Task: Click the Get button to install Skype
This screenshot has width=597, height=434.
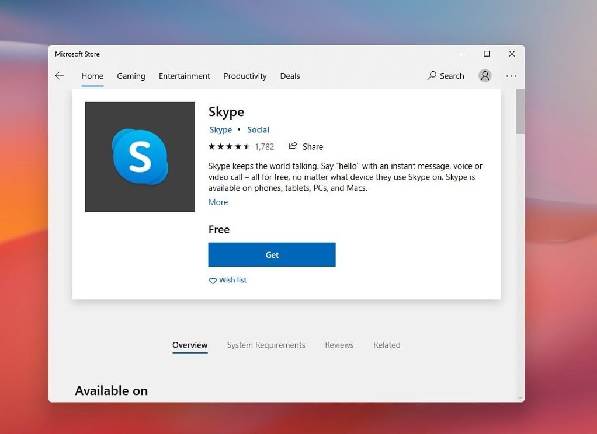Action: (272, 254)
